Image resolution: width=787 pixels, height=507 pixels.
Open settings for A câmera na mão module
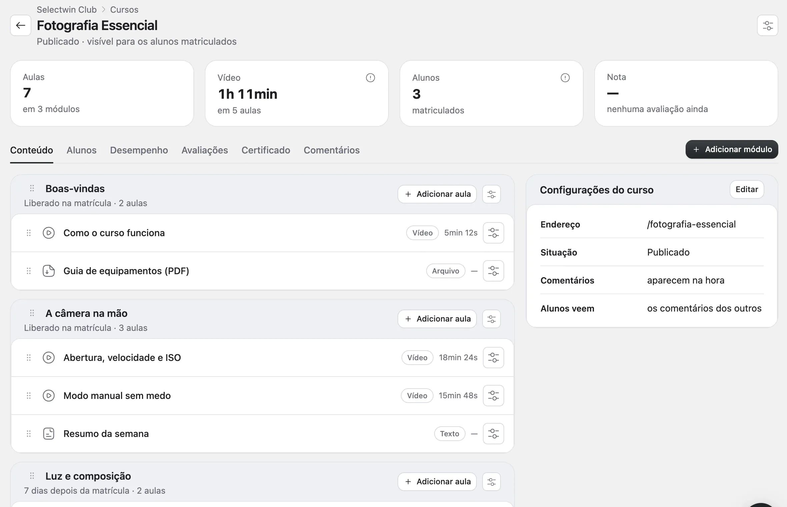tap(492, 319)
